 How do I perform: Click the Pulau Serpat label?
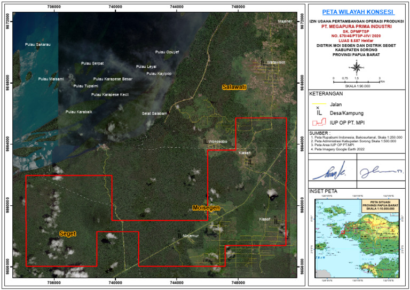(x=92, y=63)
